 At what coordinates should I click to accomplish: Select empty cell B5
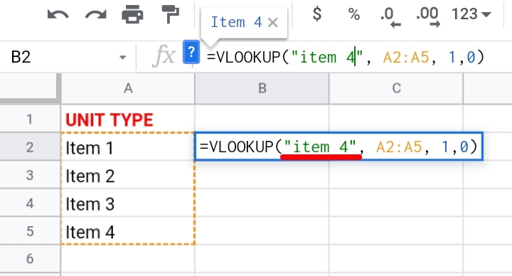click(262, 231)
